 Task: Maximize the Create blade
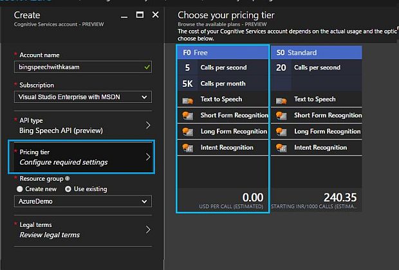(140, 14)
